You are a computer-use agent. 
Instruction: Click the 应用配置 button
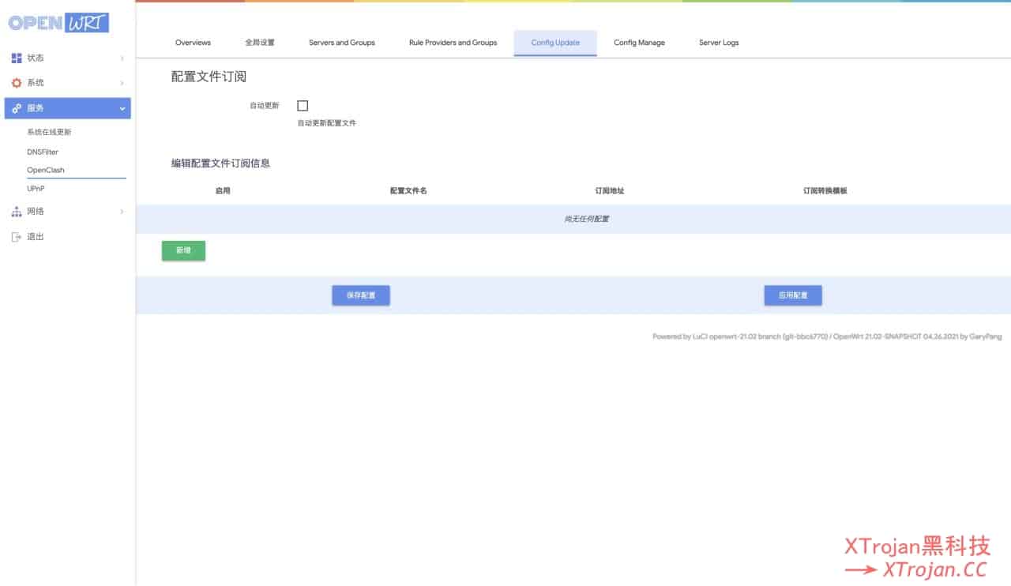click(x=793, y=295)
